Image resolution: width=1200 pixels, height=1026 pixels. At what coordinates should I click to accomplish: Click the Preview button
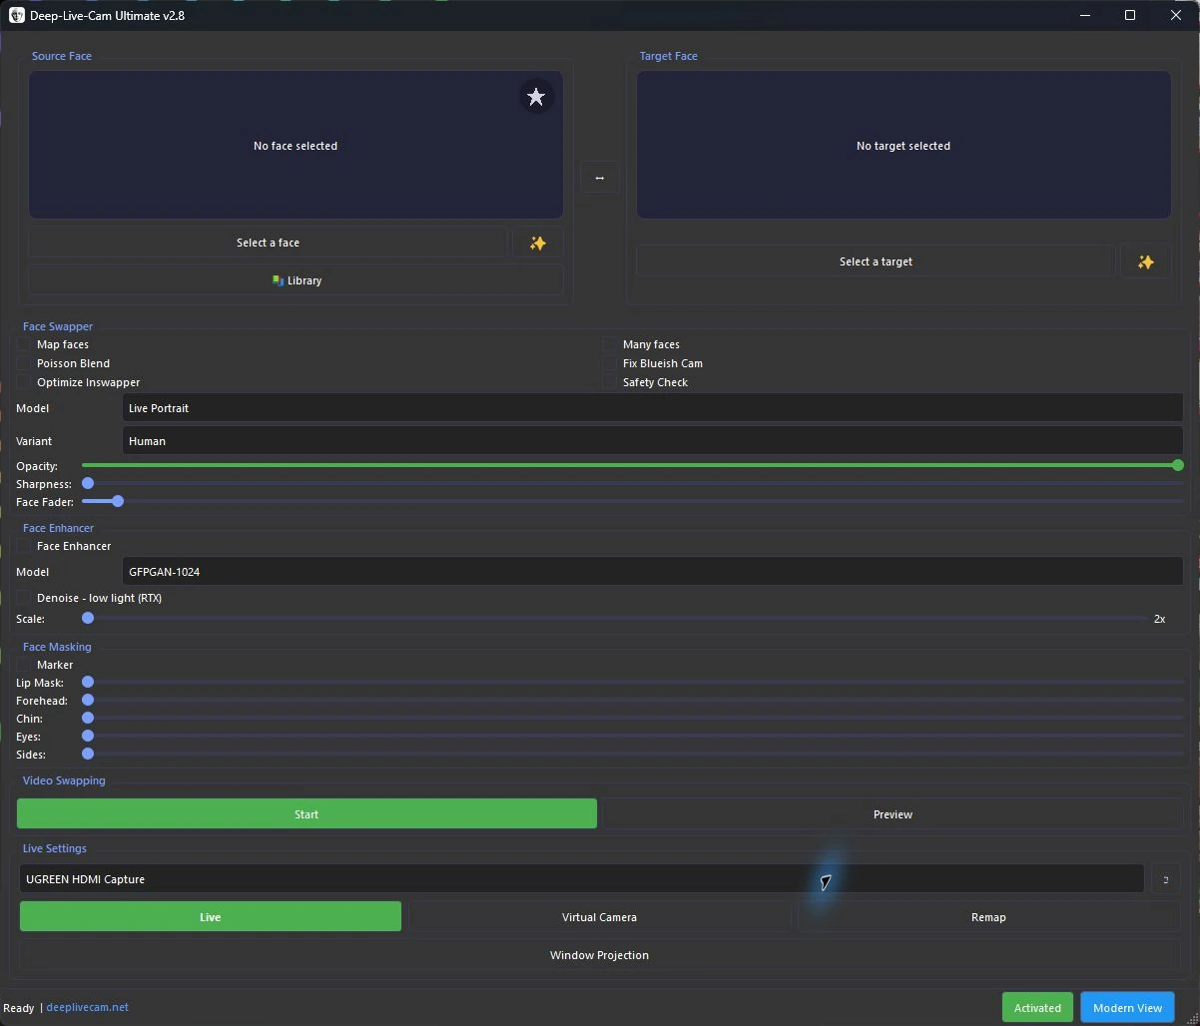[x=893, y=814]
